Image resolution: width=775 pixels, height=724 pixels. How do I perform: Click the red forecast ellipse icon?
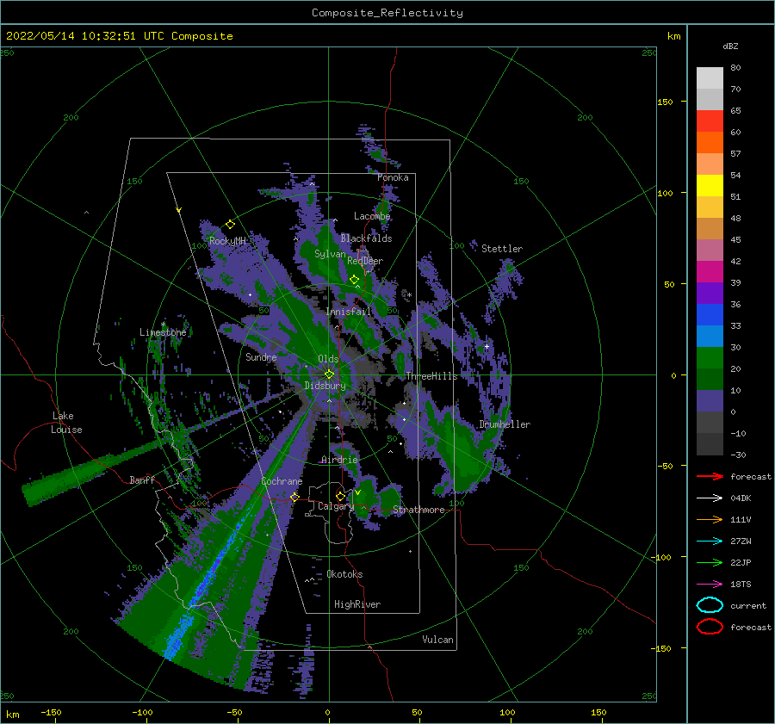pos(710,627)
